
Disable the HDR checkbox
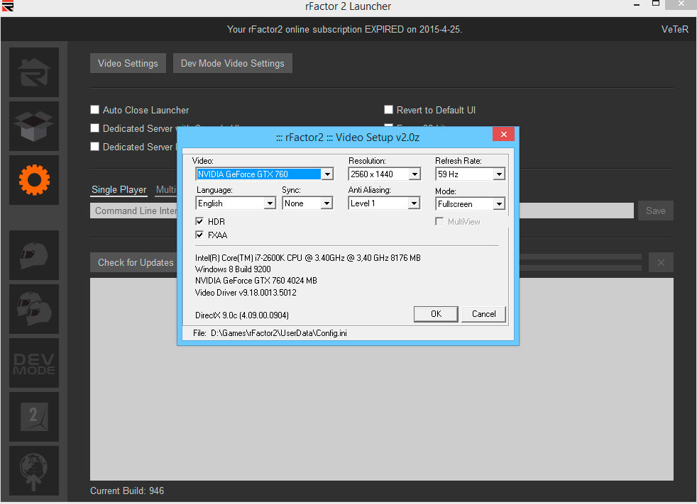point(200,222)
